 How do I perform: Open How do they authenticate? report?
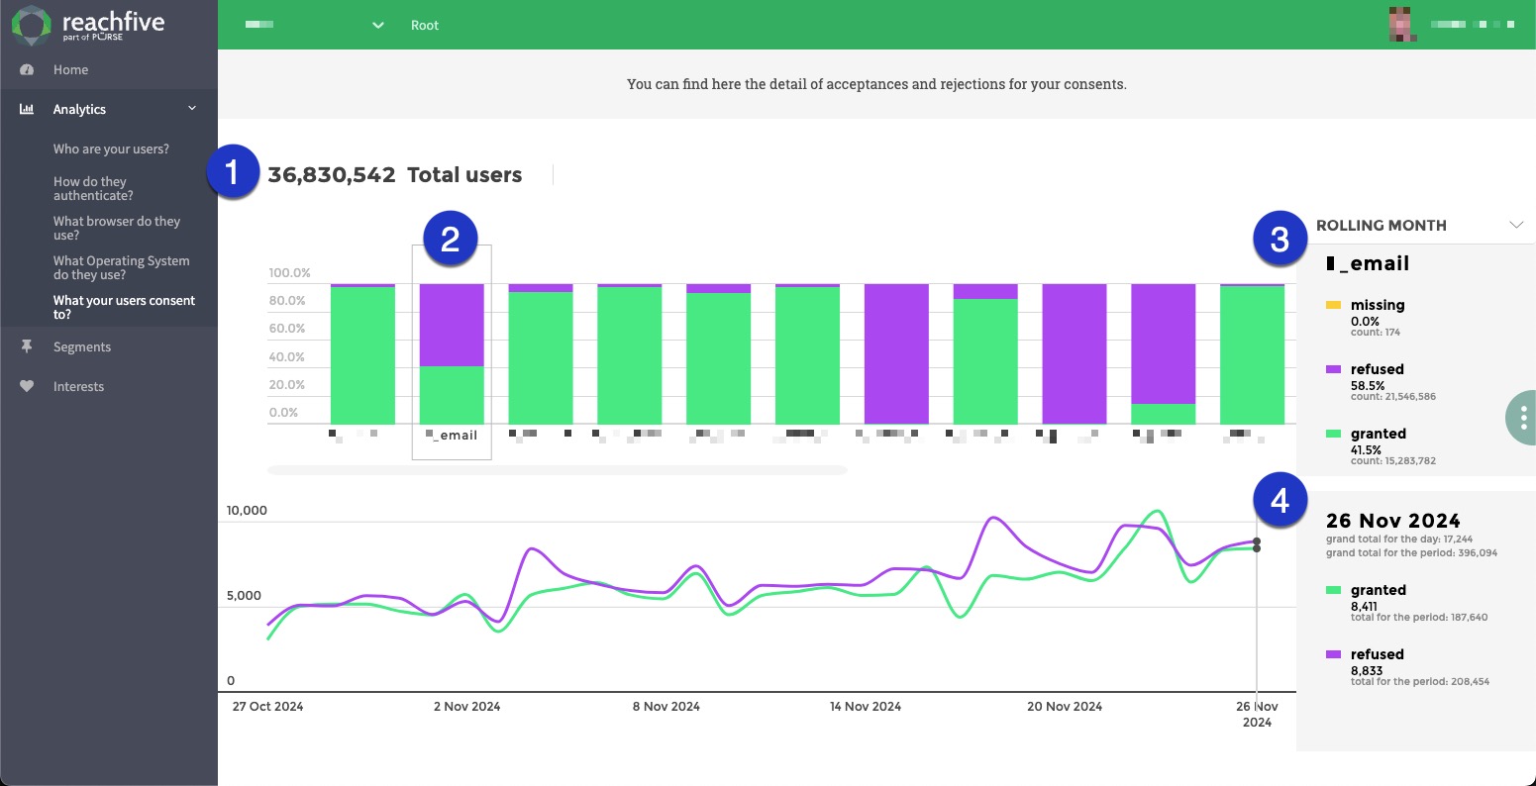[x=93, y=189]
